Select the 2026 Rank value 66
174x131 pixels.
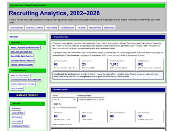pos(56,116)
